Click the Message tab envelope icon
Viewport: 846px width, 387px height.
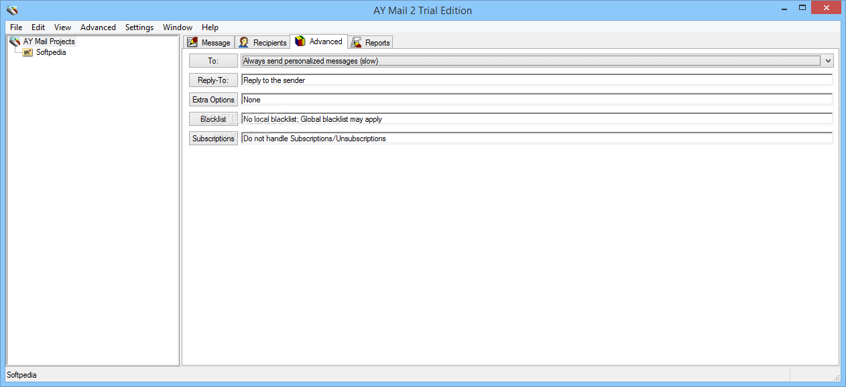point(192,42)
